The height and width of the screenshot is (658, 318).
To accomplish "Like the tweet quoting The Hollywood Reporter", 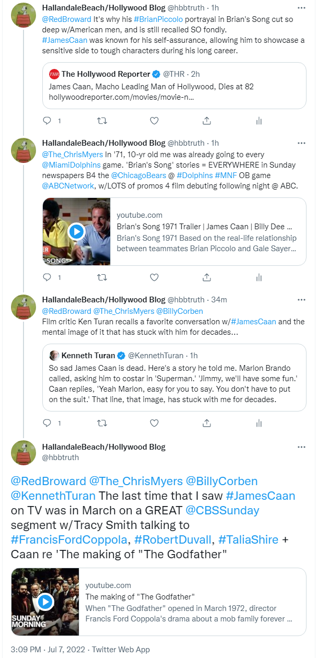I will (154, 121).
